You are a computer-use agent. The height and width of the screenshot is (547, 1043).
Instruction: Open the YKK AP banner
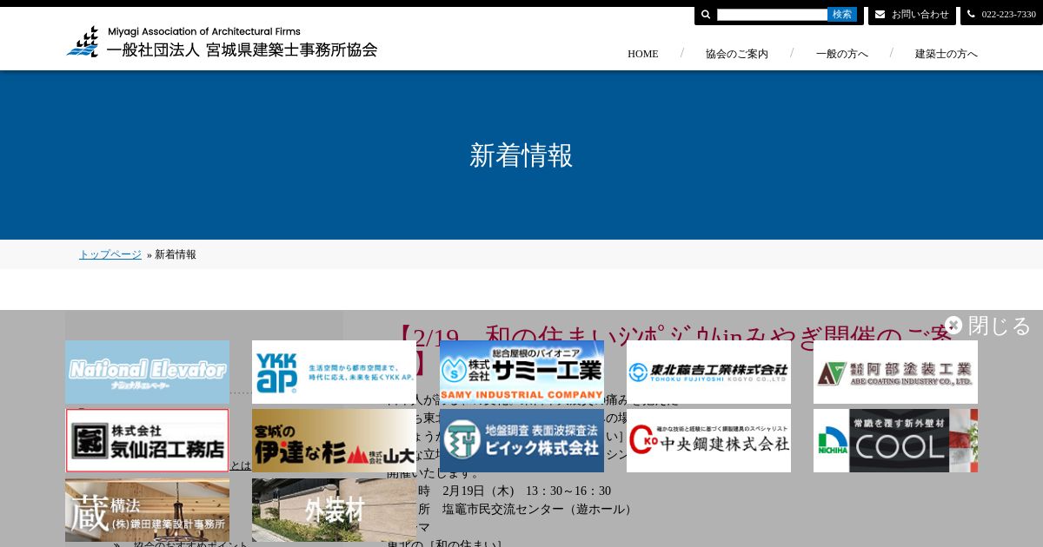(x=334, y=372)
